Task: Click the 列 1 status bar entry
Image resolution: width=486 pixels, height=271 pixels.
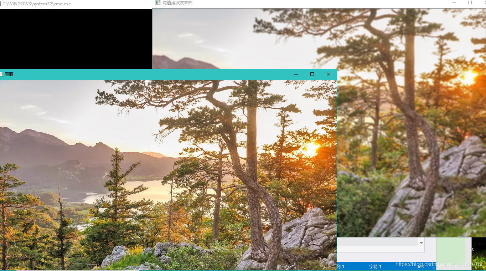Action: pyautogui.click(x=341, y=266)
